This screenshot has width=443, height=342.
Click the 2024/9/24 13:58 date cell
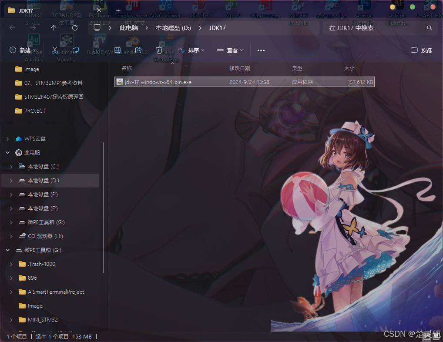249,82
